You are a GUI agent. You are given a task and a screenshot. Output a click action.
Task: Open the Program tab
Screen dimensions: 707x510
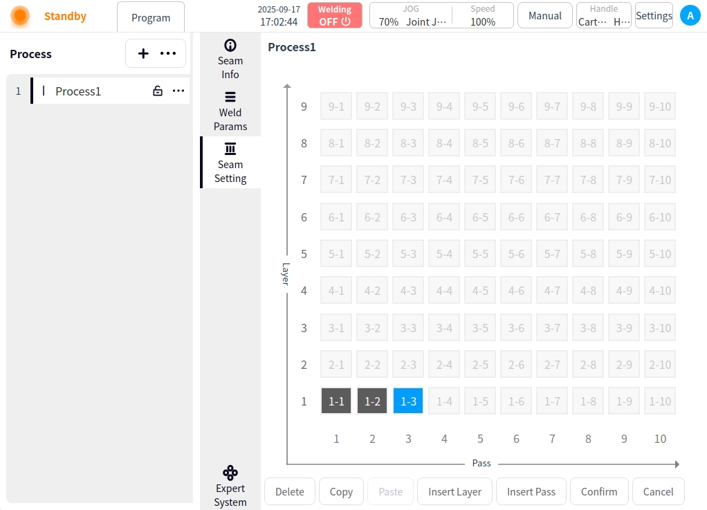coord(151,17)
